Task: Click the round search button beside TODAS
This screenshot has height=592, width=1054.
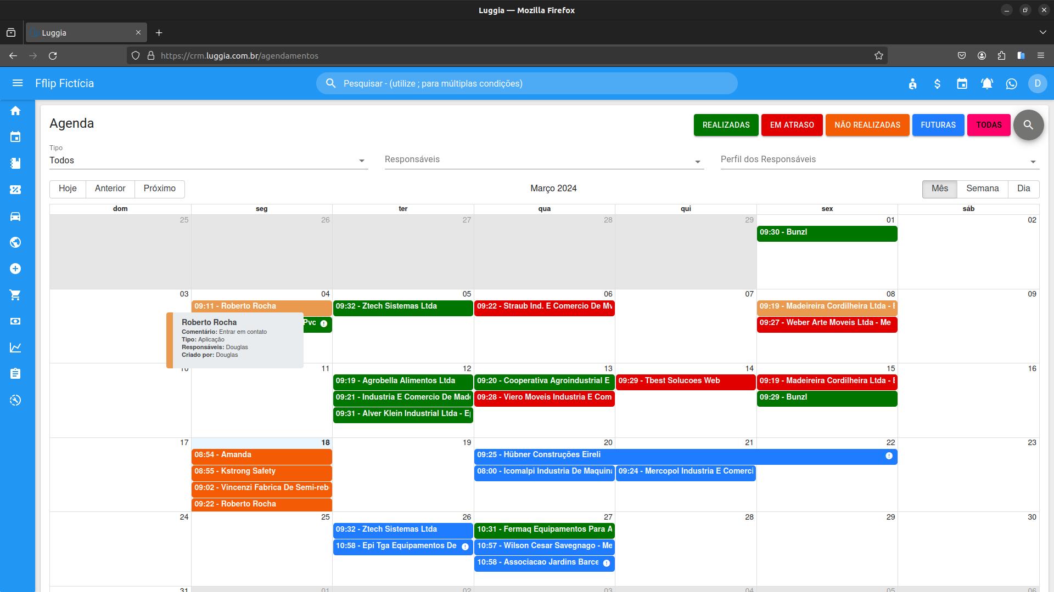Action: pyautogui.click(x=1028, y=125)
